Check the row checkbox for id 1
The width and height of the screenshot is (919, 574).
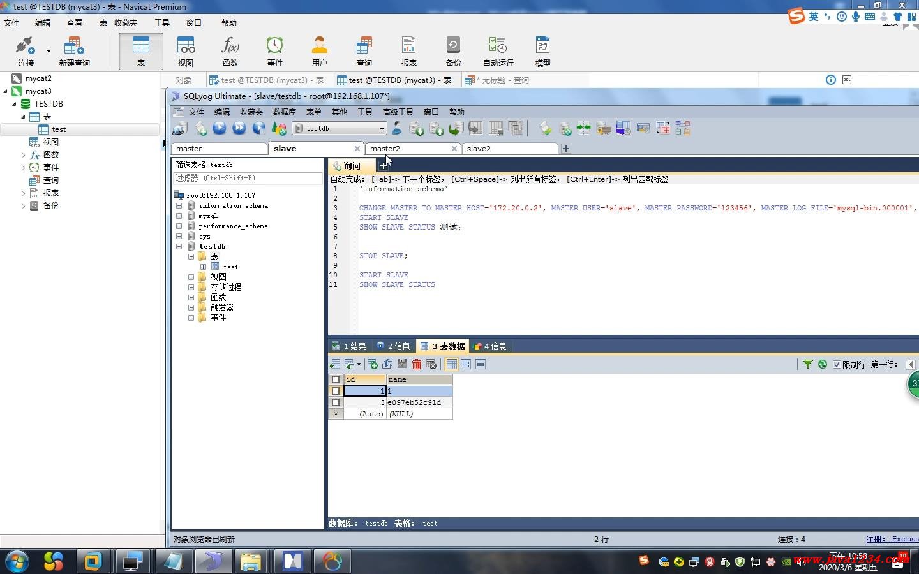336,391
